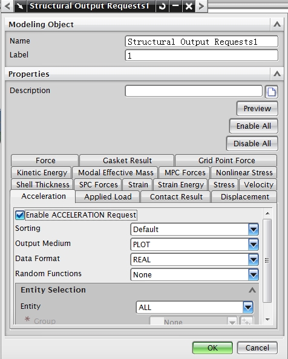Screen dimensions: 288x359
Task: Open the Random Functions dropdown
Action: click(x=194, y=274)
